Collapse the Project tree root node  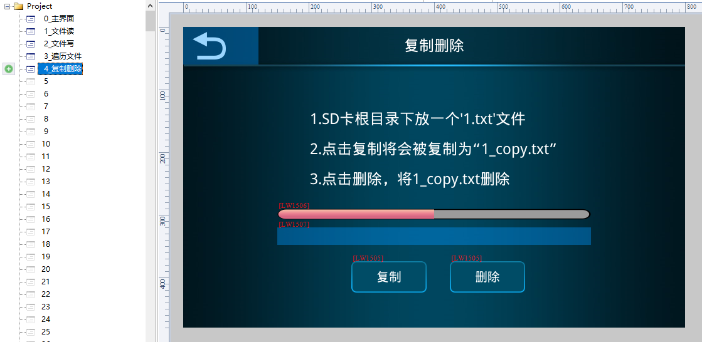click(7, 6)
